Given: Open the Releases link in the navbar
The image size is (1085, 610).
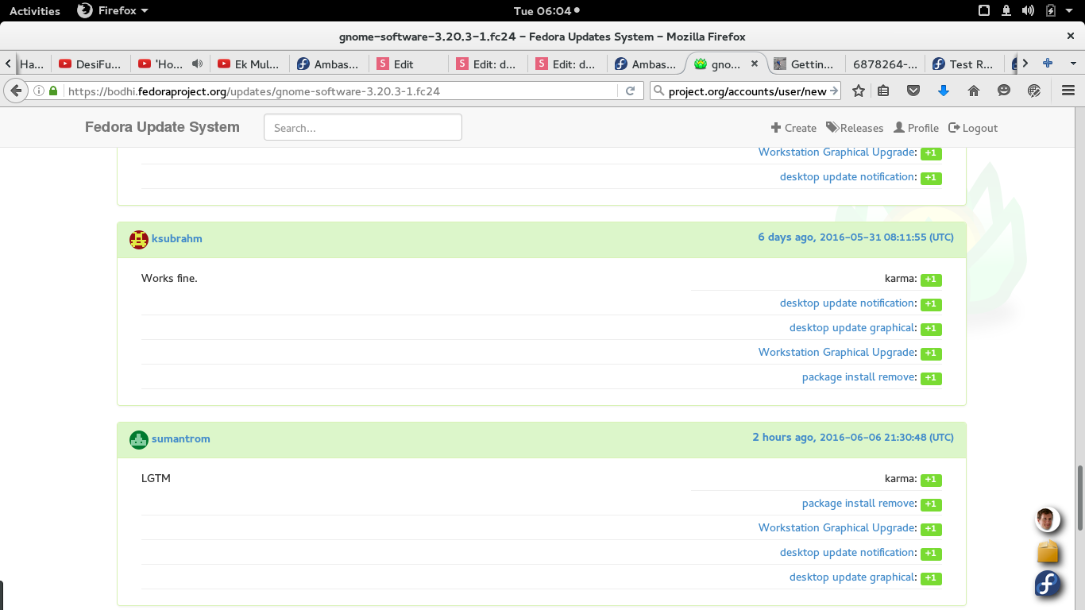Looking at the screenshot, I should point(855,128).
